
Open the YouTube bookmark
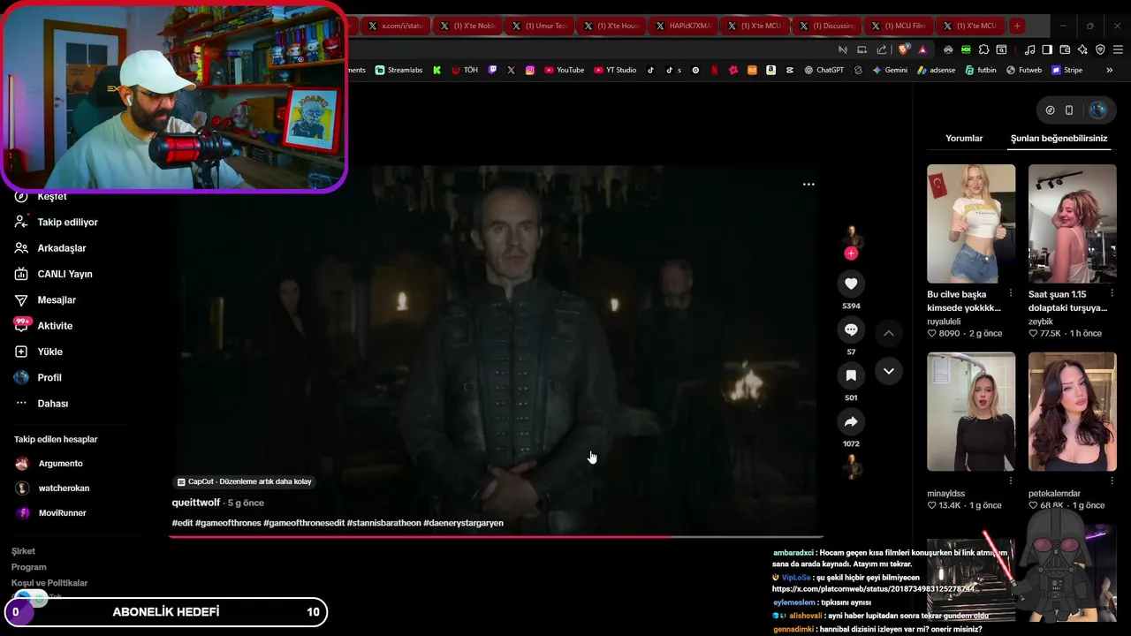[564, 70]
